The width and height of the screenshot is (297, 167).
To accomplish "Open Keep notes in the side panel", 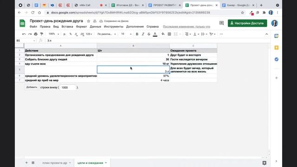I will pos(277,47).
